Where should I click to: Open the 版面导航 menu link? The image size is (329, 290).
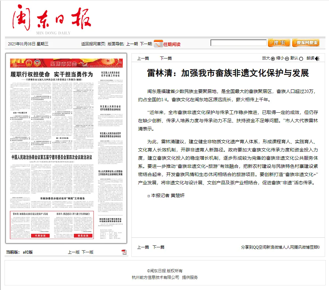click(115, 44)
